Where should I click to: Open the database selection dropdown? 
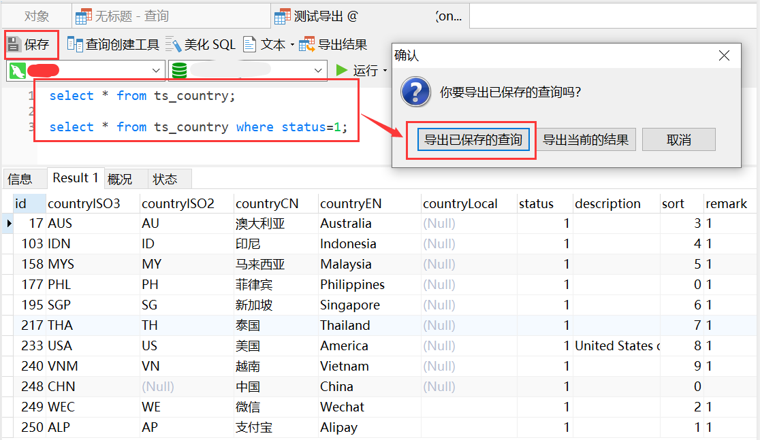317,70
